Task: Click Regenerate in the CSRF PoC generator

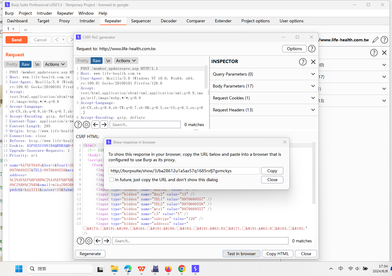Action: click(x=90, y=254)
